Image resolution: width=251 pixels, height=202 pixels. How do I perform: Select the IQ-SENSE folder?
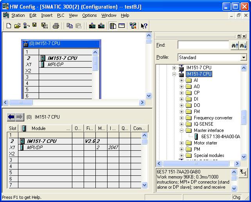click(x=203, y=124)
